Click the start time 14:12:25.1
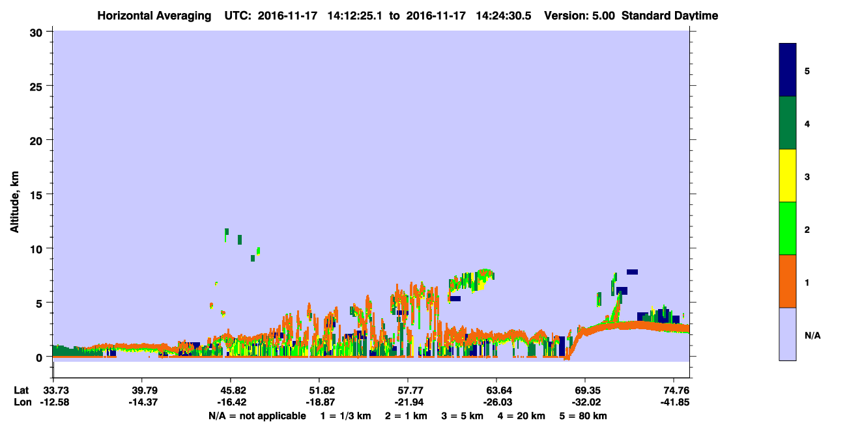Image resolution: width=847 pixels, height=434 pixels. pos(356,16)
